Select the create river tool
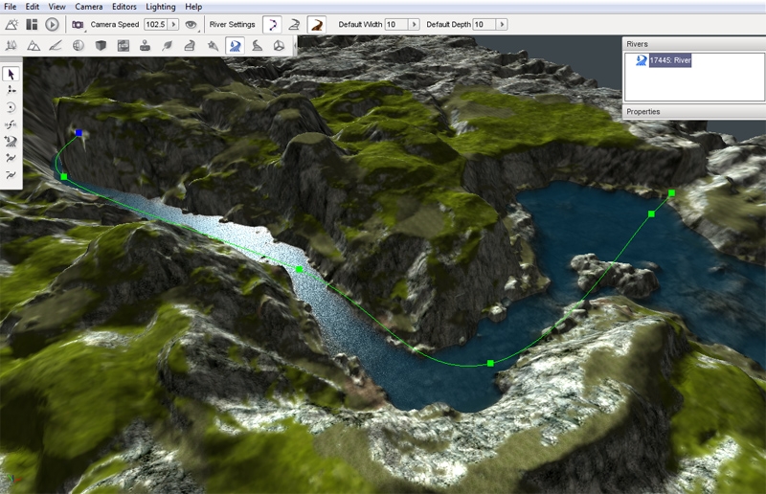The height and width of the screenshot is (494, 766). [x=11, y=141]
